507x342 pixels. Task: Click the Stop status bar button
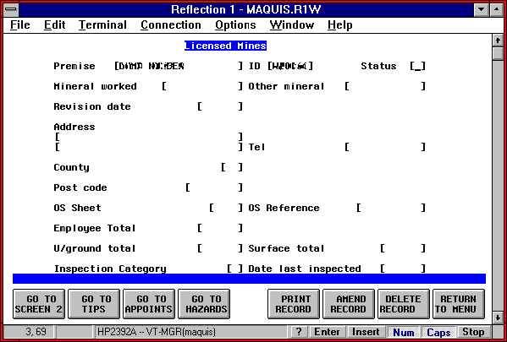(x=473, y=332)
